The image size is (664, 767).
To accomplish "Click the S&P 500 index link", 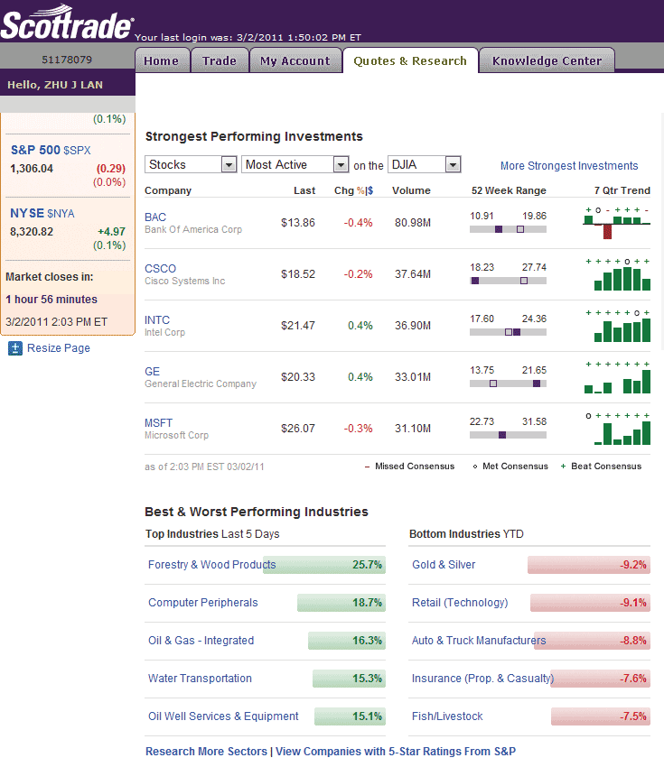I will coord(51,150).
